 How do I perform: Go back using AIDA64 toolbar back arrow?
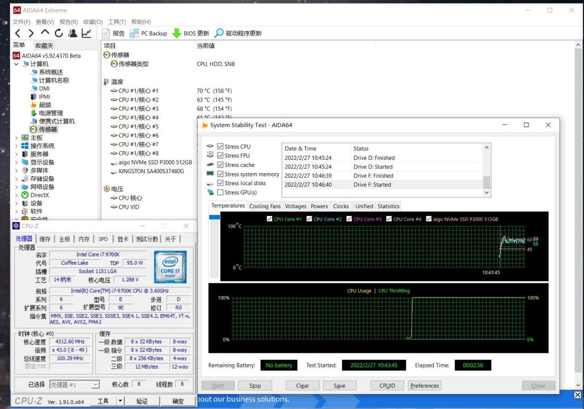click(18, 33)
